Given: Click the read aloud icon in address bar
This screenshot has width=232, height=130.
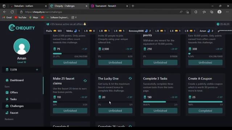Looking at the screenshot, I should [x=181, y=12].
